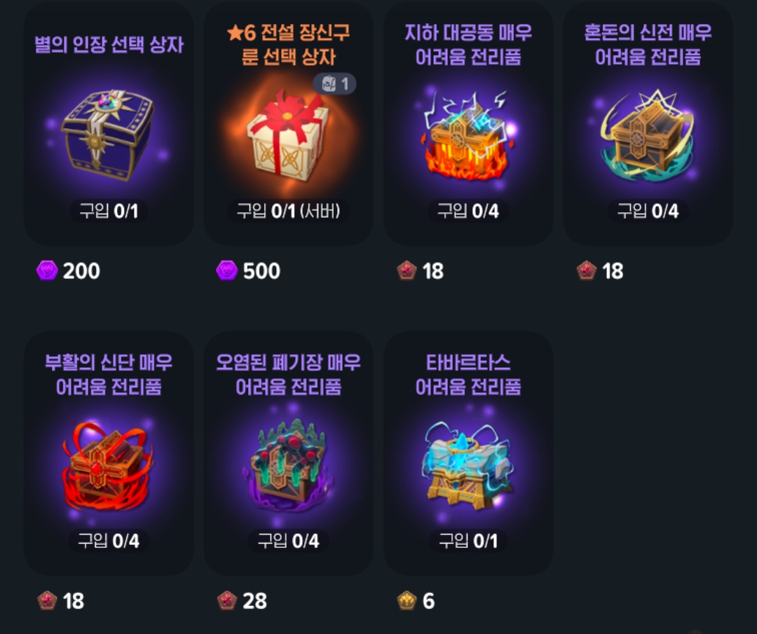Click the red ribbon gift box icon
The image size is (757, 634).
point(287,137)
